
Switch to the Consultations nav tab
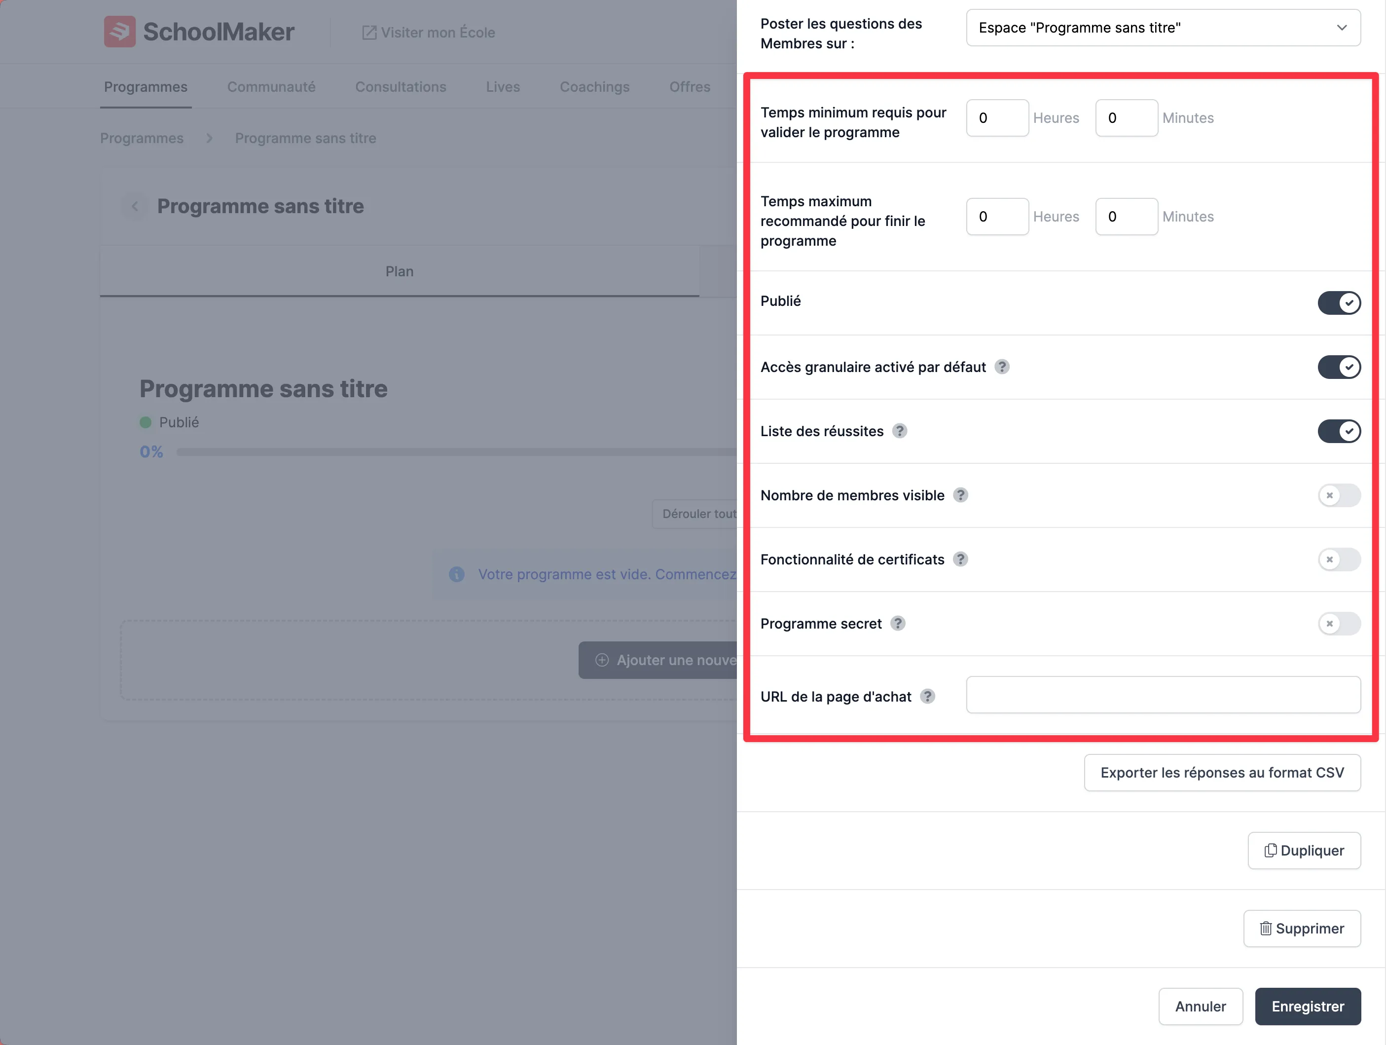pyautogui.click(x=401, y=87)
